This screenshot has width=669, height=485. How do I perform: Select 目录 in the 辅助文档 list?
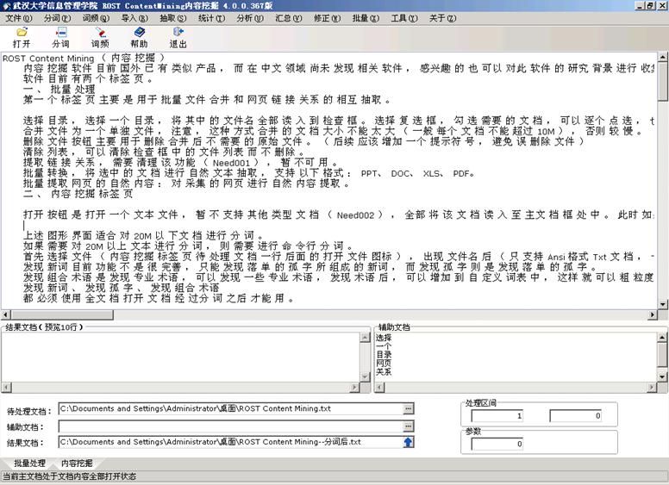(x=384, y=355)
